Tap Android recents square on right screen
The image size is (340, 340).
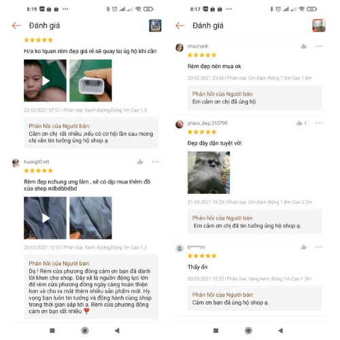point(216,330)
